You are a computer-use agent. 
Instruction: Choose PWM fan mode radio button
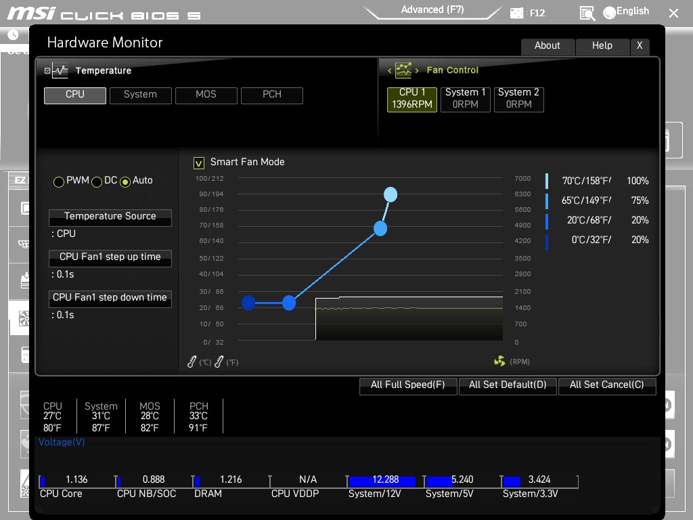[59, 181]
